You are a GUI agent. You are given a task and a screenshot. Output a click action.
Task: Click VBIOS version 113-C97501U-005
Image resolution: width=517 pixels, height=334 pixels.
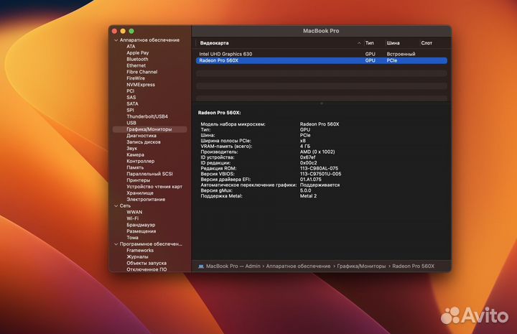[320, 174]
